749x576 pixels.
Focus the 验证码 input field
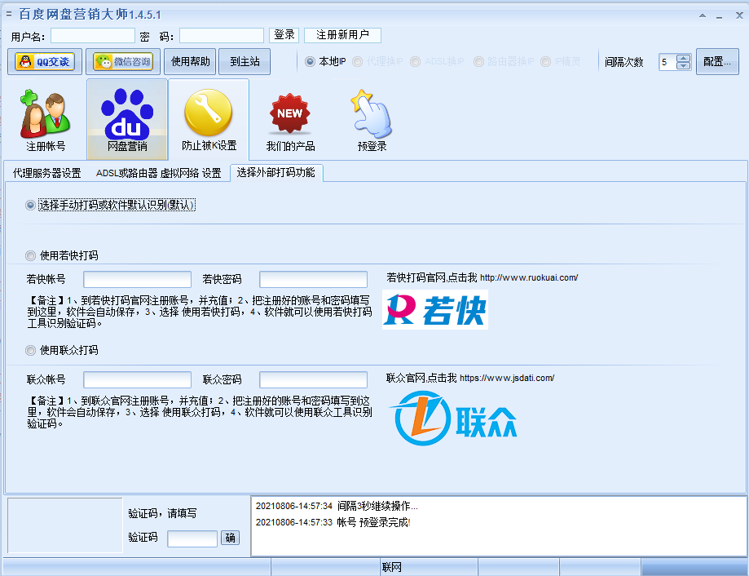tap(192, 538)
